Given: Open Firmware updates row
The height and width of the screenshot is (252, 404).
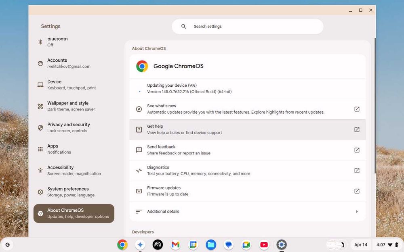Looking at the screenshot, I should tap(248, 191).
